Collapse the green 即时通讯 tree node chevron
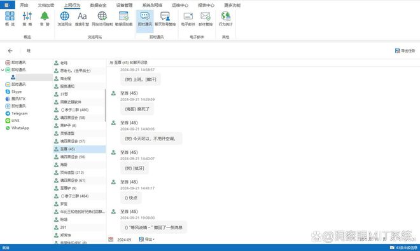 point(3,70)
